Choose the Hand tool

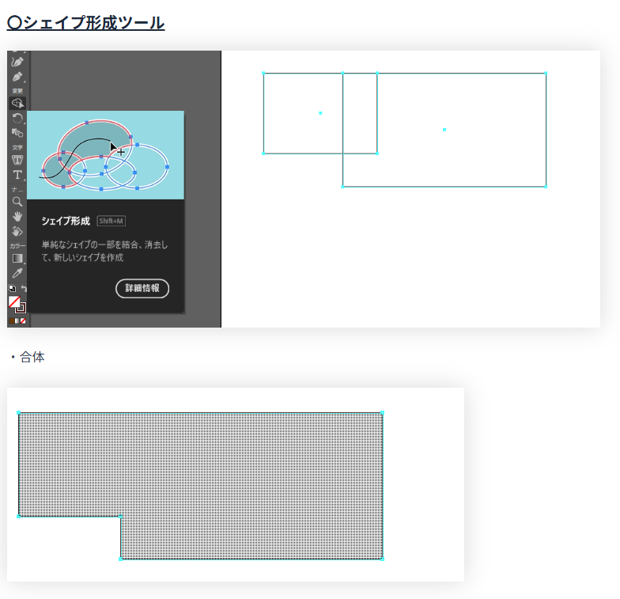tap(17, 216)
